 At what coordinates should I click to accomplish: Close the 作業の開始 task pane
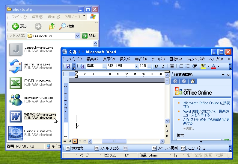[228, 75]
